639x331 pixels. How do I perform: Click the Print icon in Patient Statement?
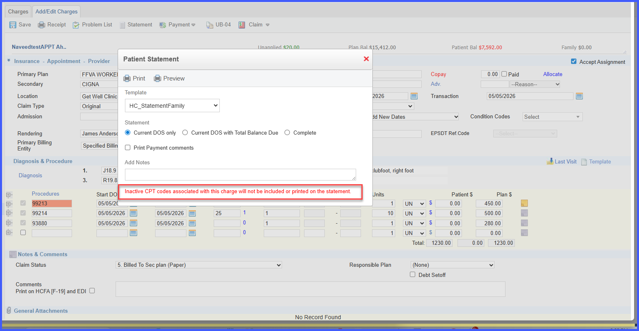(x=127, y=78)
